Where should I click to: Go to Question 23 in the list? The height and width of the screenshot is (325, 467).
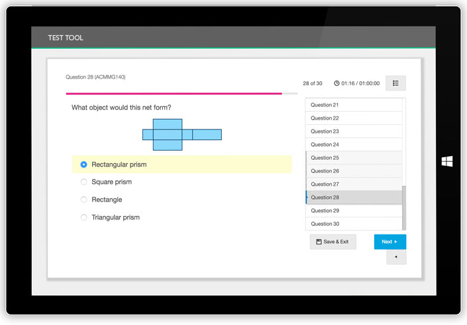(354, 131)
